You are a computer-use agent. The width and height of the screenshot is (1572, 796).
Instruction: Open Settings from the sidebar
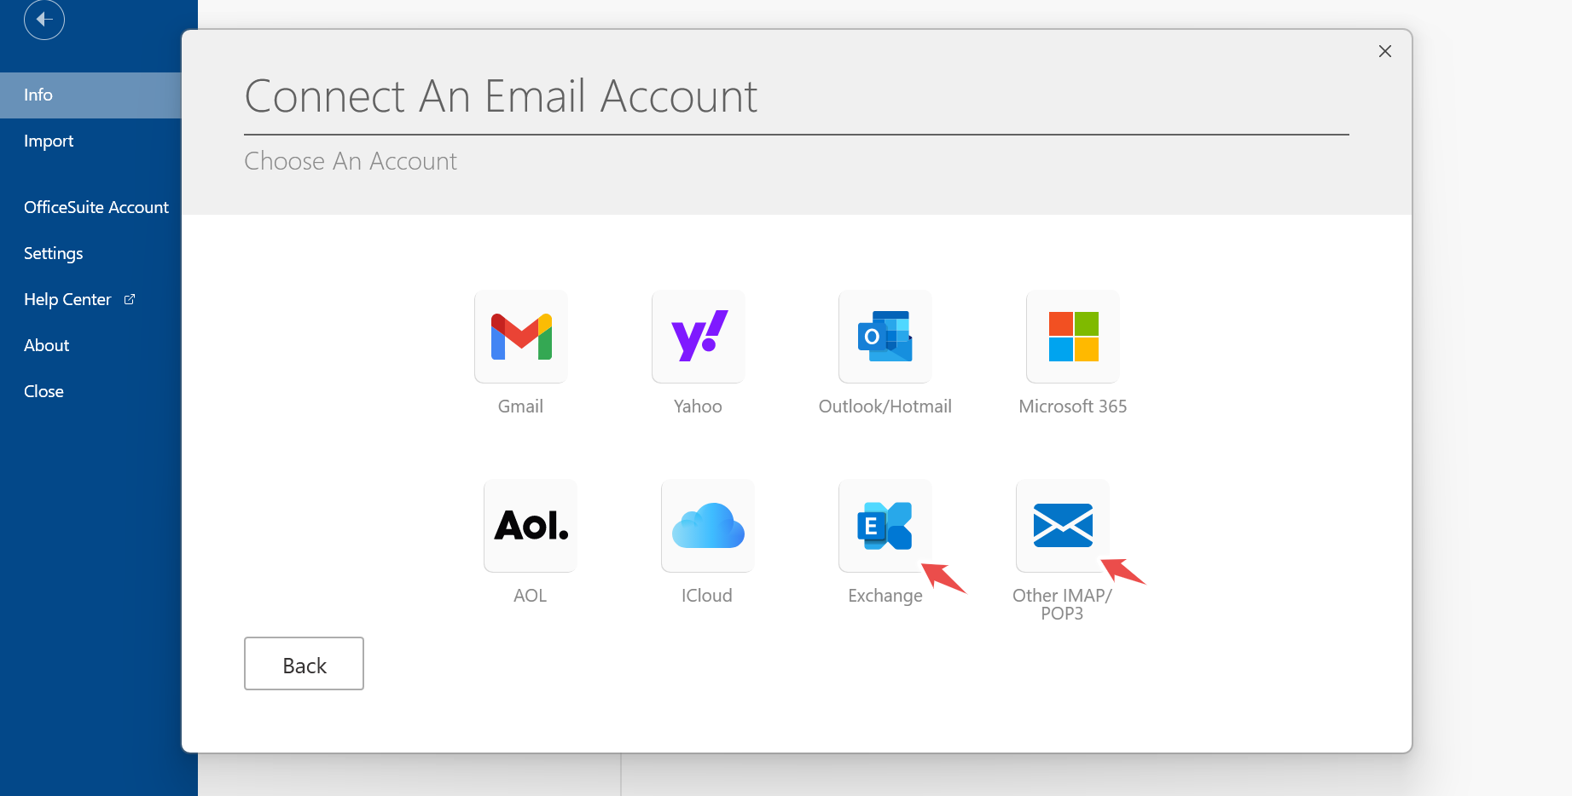pos(53,253)
